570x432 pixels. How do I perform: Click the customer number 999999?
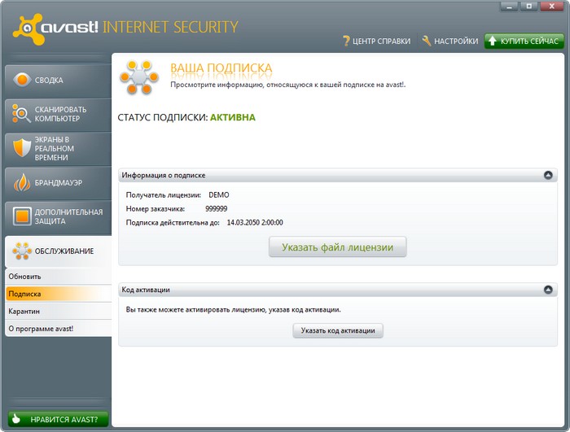(x=217, y=209)
